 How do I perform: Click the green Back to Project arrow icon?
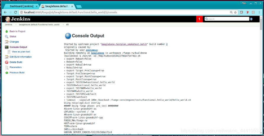7,31
